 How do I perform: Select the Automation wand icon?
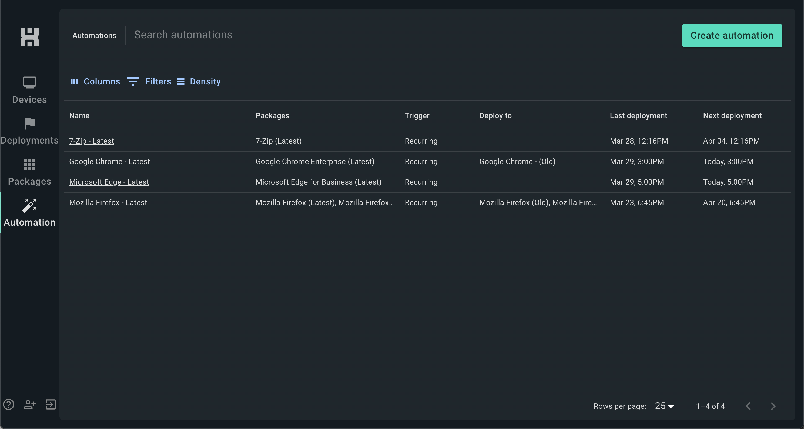coord(30,205)
